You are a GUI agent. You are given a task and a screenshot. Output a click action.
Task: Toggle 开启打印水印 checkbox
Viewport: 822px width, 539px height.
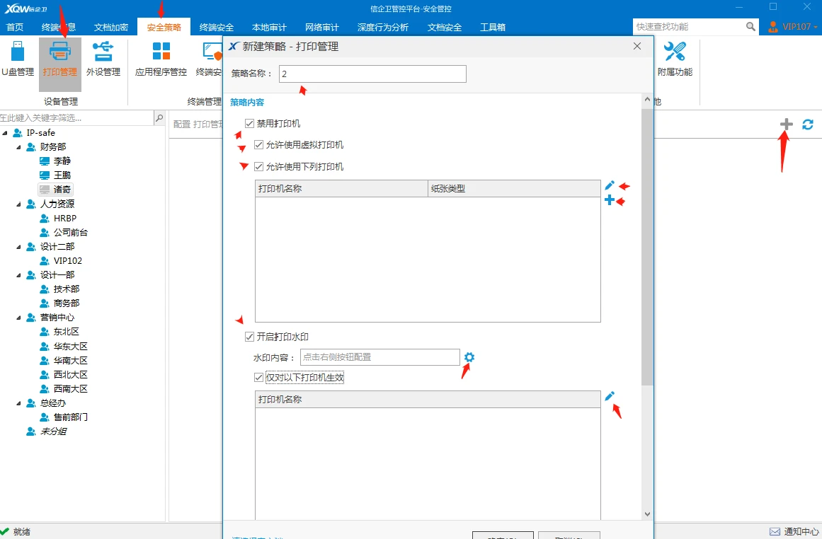[x=249, y=337]
